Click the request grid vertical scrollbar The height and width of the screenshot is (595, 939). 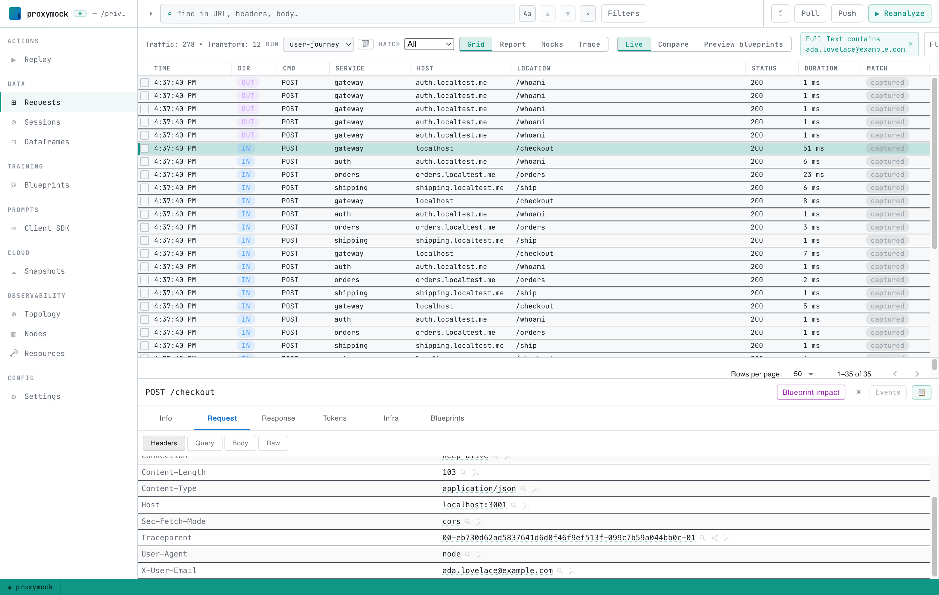tap(934, 164)
